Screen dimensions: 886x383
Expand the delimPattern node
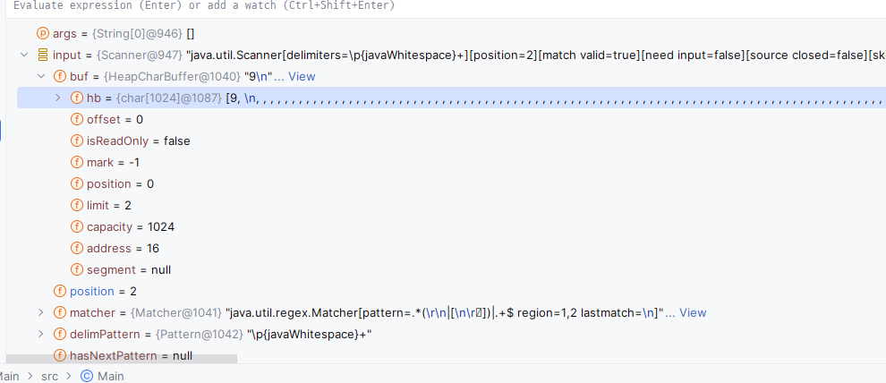point(41,334)
